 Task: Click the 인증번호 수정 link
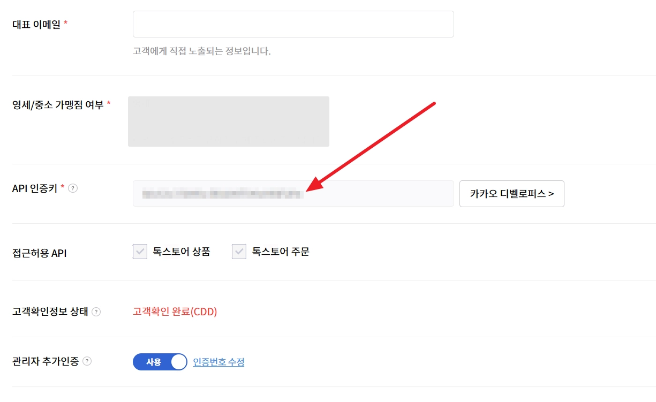(x=218, y=362)
